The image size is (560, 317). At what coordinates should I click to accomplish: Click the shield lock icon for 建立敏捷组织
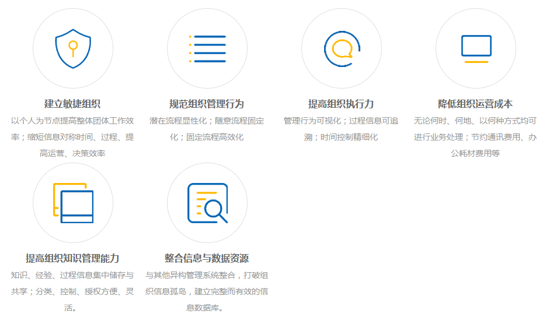click(72, 49)
